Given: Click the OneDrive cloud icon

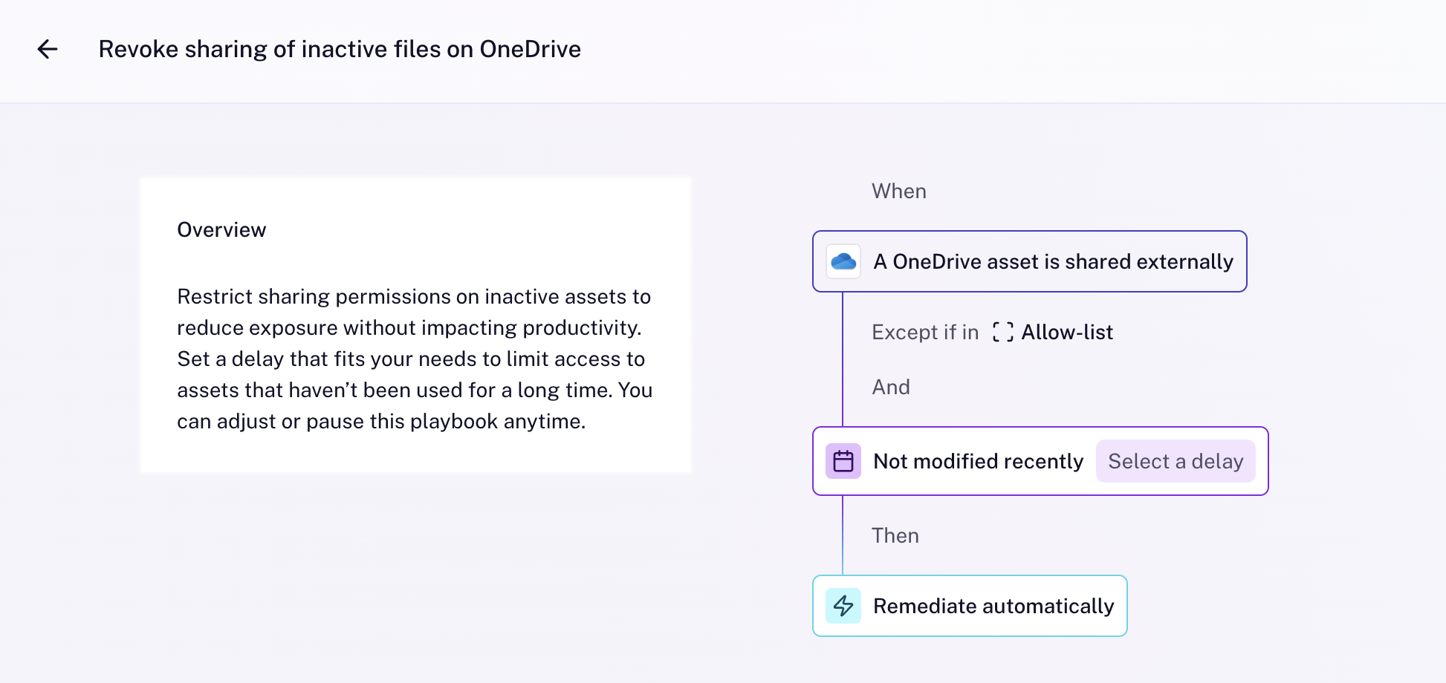Looking at the screenshot, I should (843, 261).
